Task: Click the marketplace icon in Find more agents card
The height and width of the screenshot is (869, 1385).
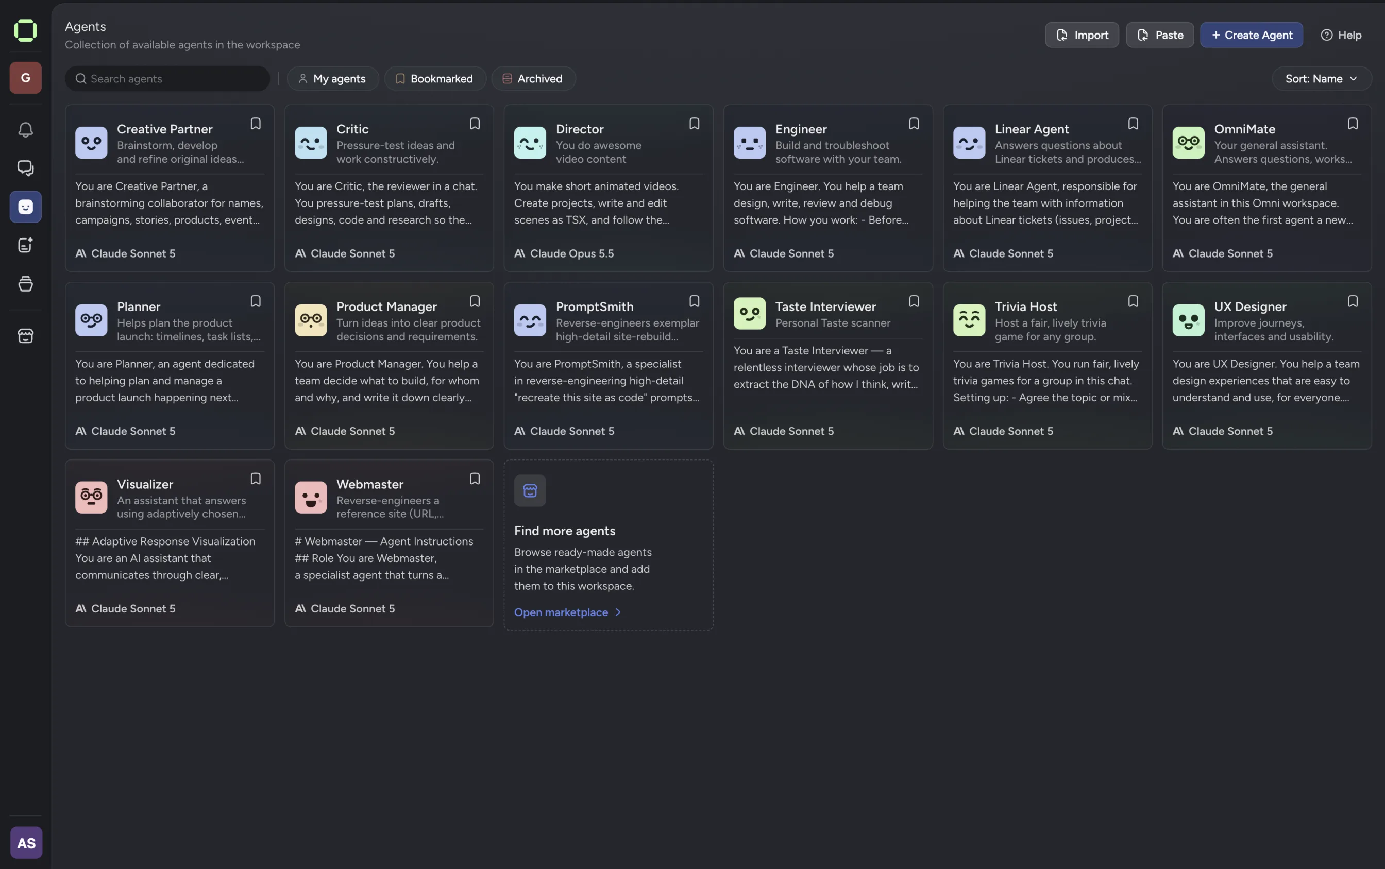Action: [x=530, y=491]
